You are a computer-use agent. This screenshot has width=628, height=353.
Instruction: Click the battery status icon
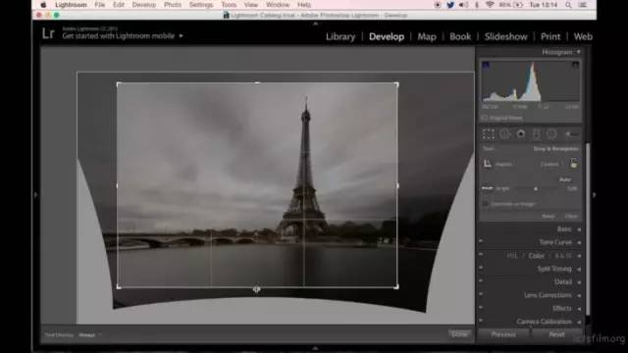[519, 5]
